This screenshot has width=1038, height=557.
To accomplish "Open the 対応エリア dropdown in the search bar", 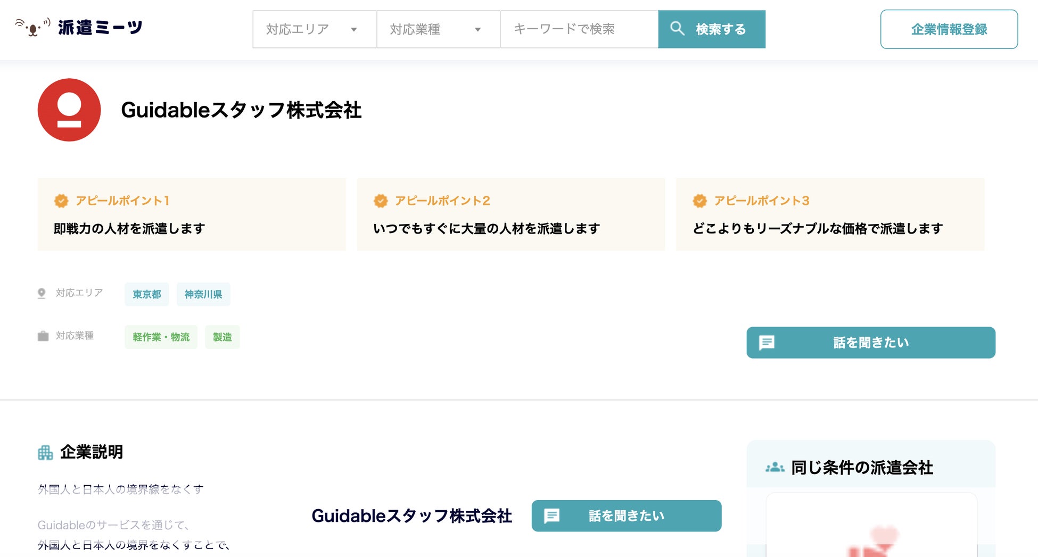I will pyautogui.click(x=315, y=29).
